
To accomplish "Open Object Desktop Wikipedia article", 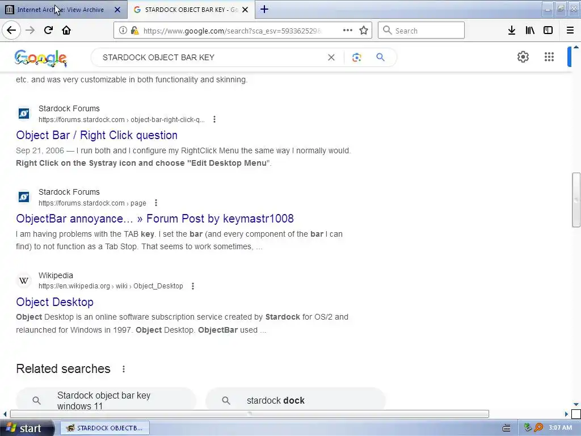I will click(x=55, y=302).
